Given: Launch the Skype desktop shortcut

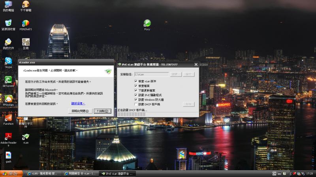Looking at the screenshot, I should tap(8, 63).
